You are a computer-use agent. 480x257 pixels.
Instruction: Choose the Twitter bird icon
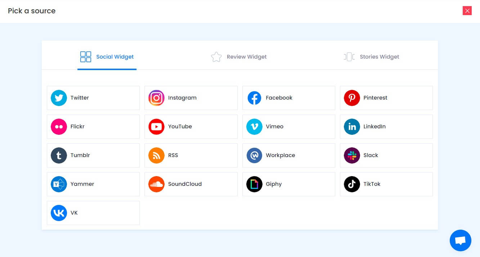(59, 98)
